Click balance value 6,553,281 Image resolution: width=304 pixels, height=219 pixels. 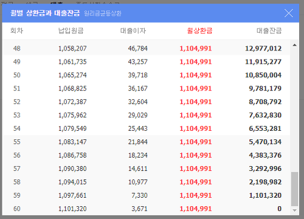coord(265,128)
